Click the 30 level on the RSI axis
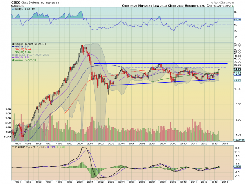245x184 pixels. [x=236, y=31]
